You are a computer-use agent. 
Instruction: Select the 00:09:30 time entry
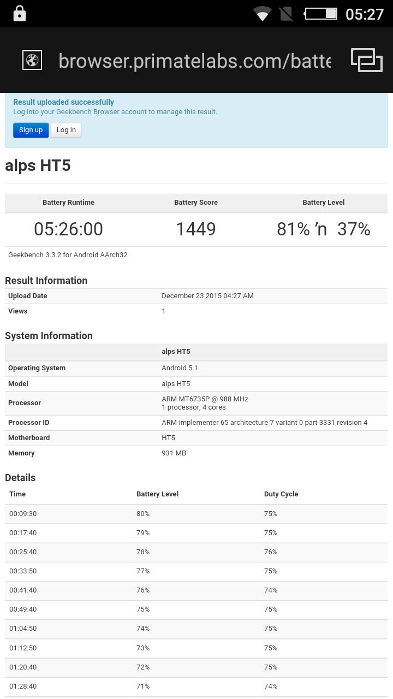(23, 514)
